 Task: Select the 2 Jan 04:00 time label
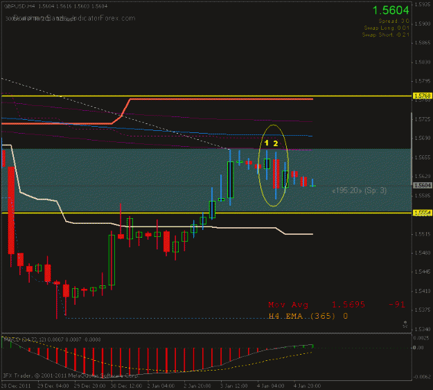tap(161, 386)
